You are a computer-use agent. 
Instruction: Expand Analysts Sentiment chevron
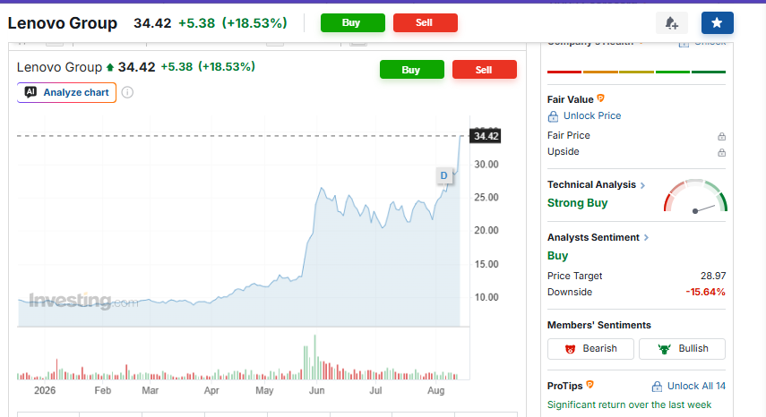coord(646,237)
